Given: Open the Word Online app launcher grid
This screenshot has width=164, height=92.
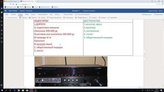Looking at the screenshot, I should pyautogui.click(x=6, y=11).
